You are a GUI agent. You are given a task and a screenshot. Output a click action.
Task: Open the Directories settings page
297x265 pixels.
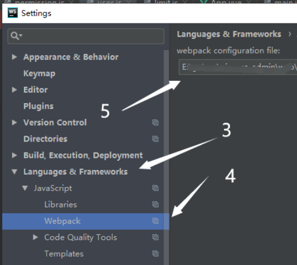[x=46, y=139]
